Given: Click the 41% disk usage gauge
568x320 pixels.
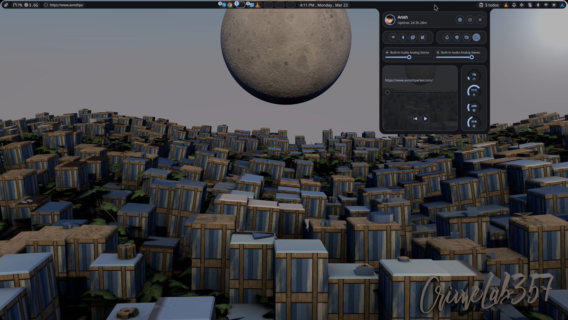Looking at the screenshot, I should pos(474,123).
